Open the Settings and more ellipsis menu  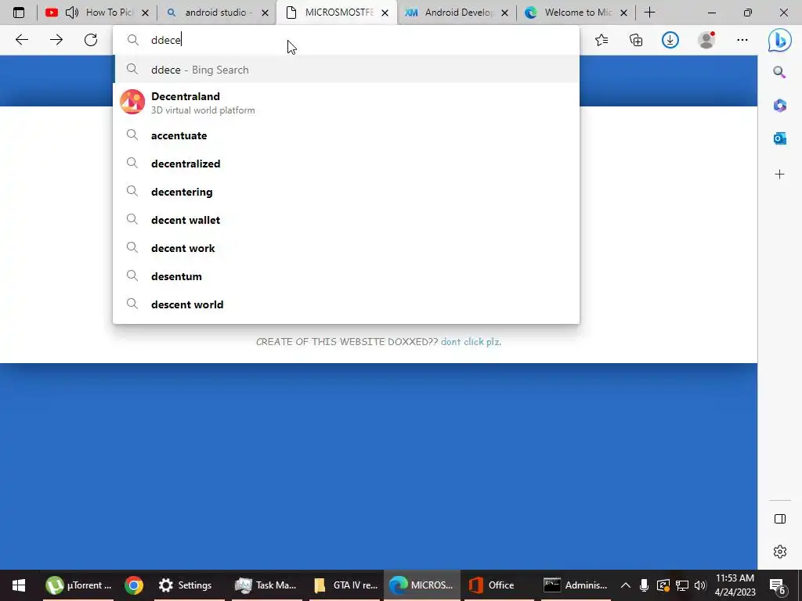click(742, 40)
